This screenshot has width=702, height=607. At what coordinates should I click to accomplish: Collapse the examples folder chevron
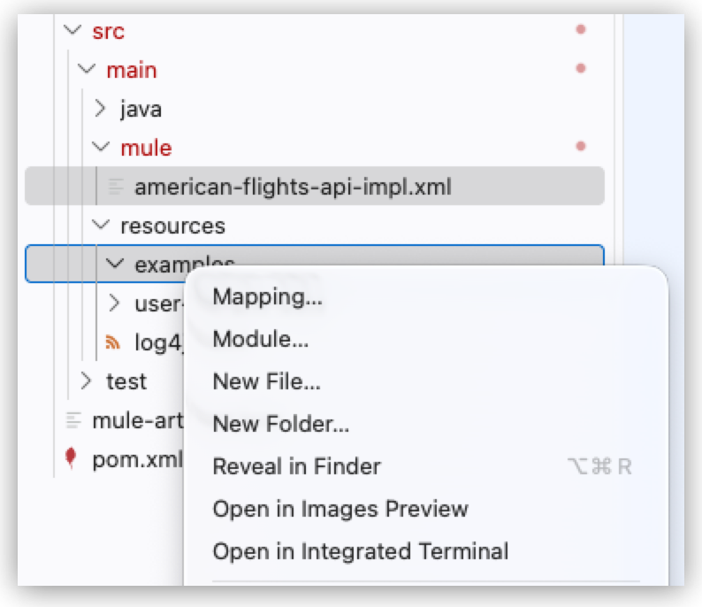pos(115,264)
